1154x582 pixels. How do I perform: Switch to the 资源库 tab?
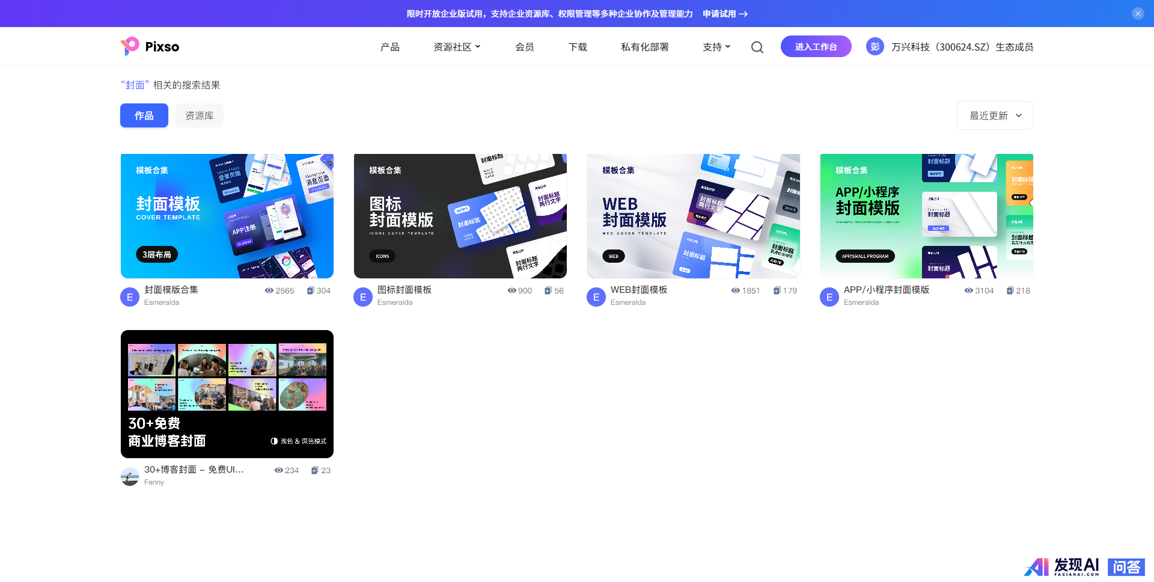tap(200, 115)
